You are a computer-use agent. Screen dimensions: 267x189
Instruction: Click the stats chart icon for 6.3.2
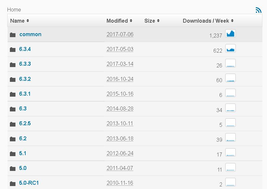point(231,78)
